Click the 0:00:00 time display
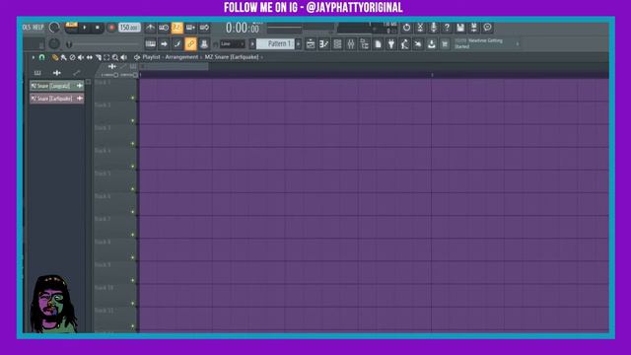The image size is (631, 355). (x=243, y=28)
